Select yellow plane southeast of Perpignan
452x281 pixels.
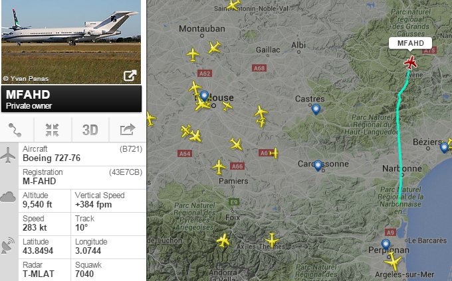[392, 261]
